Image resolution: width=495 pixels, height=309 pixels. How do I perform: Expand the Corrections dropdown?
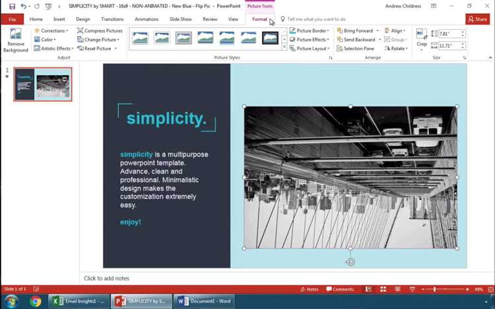(51, 31)
